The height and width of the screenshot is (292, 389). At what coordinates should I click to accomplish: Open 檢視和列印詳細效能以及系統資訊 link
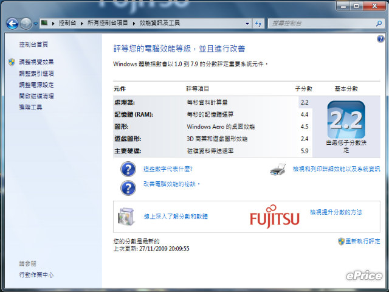(336, 169)
